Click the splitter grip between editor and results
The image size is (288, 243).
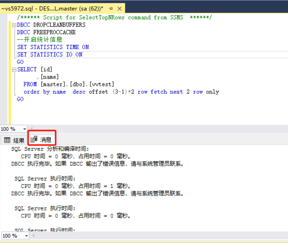(x=144, y=133)
